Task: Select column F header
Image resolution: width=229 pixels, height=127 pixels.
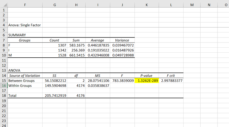Action: (25, 5)
